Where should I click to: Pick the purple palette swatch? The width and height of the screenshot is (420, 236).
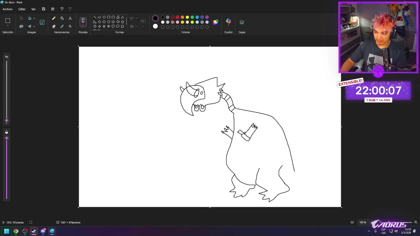[x=207, y=17]
